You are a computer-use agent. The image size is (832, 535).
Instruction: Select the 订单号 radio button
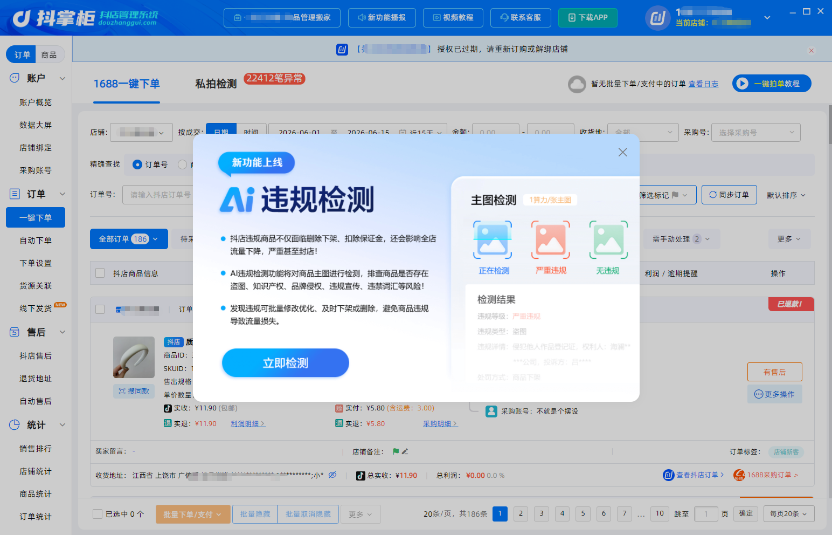pyautogui.click(x=137, y=164)
